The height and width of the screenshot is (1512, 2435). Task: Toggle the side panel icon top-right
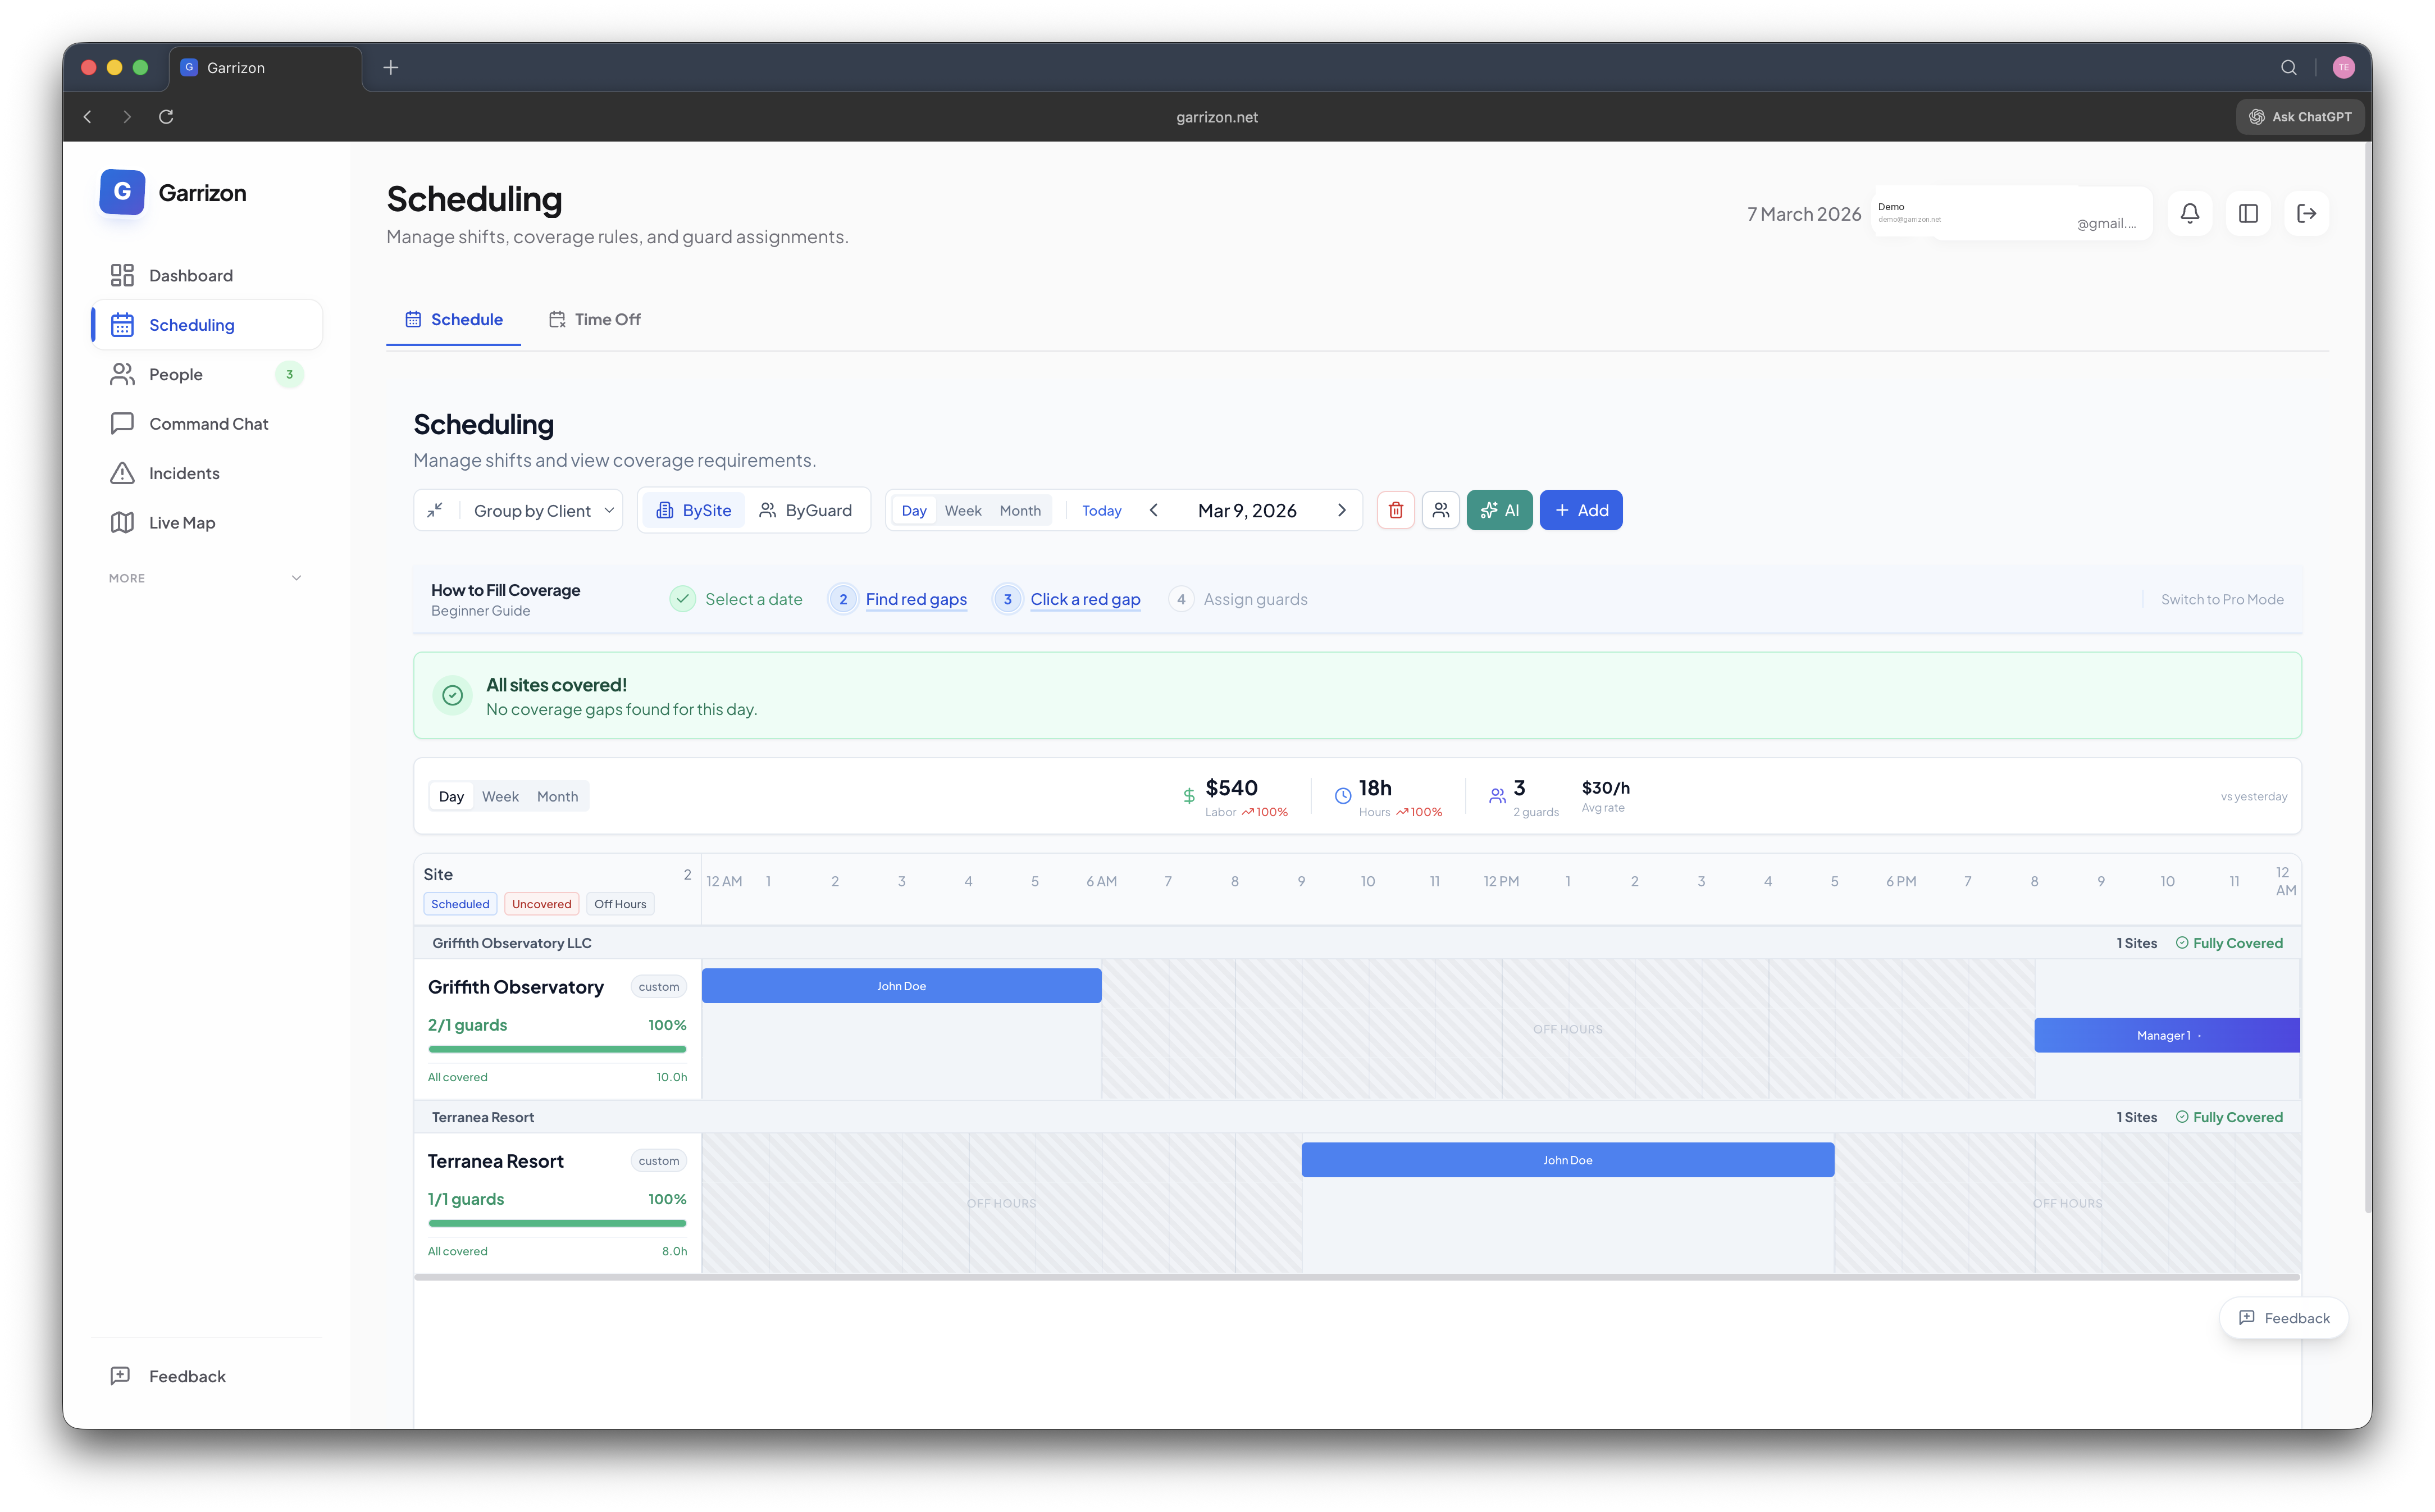point(2248,213)
